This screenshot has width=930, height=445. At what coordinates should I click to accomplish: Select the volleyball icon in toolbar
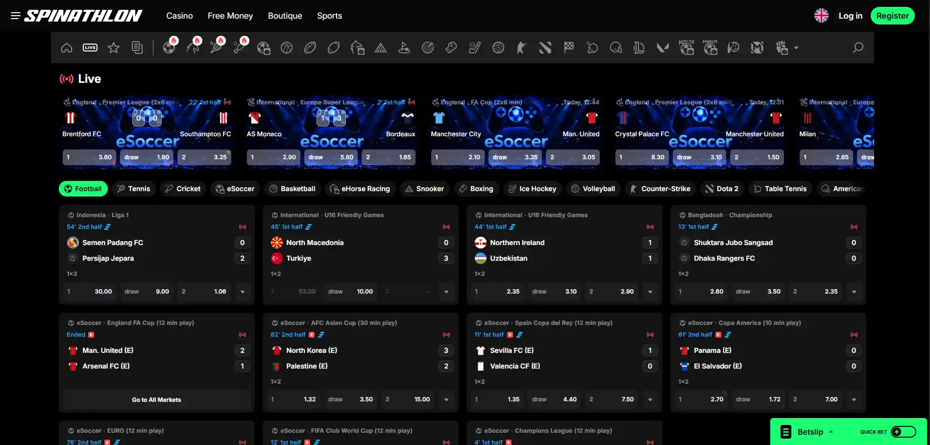tap(498, 48)
